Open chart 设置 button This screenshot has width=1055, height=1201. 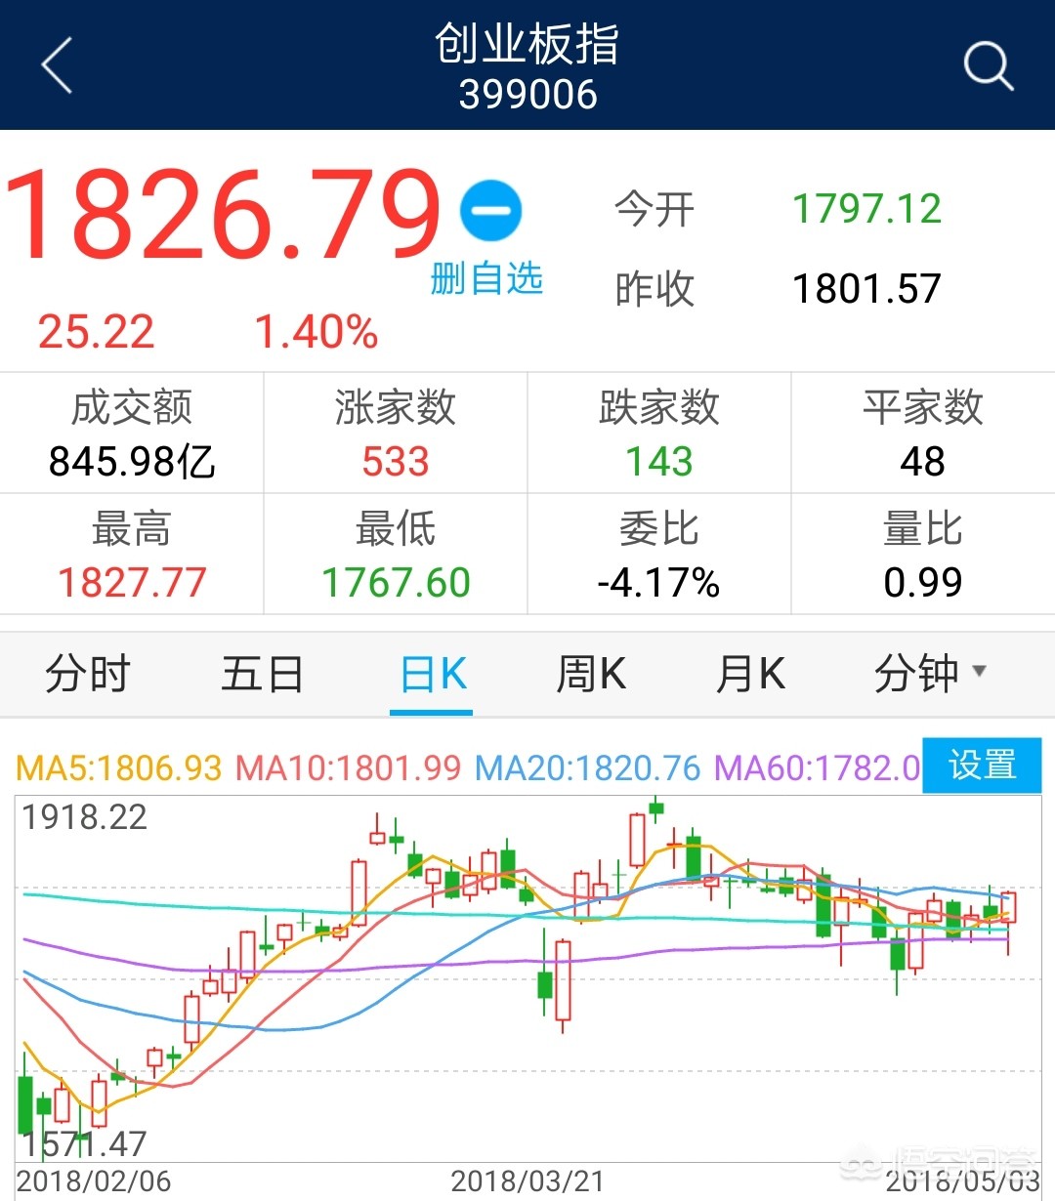[x=982, y=765]
